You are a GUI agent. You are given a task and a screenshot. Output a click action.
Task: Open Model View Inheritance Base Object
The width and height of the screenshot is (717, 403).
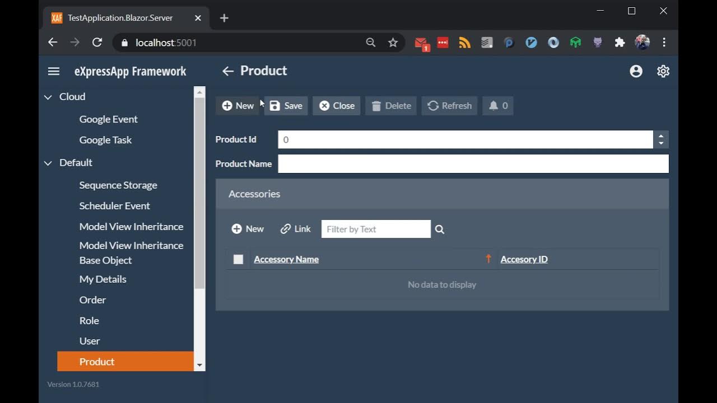click(x=132, y=253)
